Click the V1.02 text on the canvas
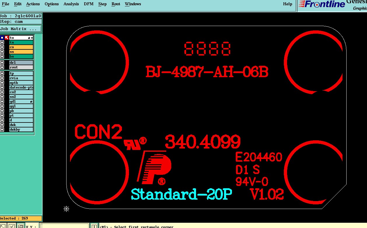367x228 pixels. pyautogui.click(x=267, y=194)
